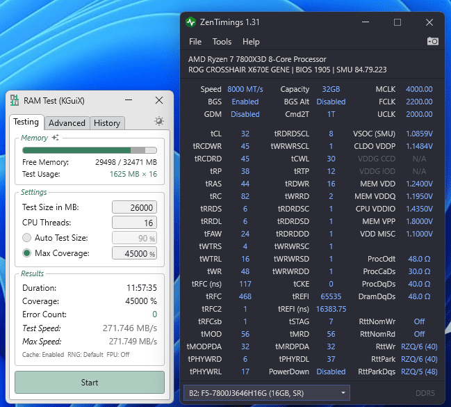
Task: Click the CPU VDDIO 1.4350V value
Action: 419,209
